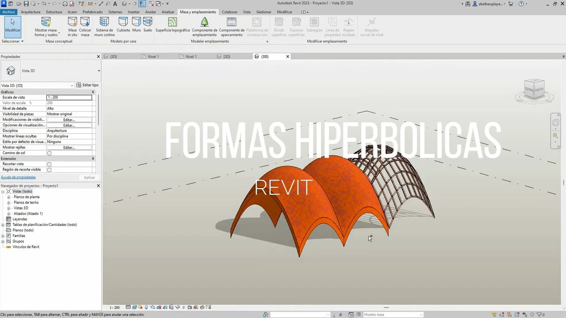Start the Masa in situ tool

click(72, 27)
